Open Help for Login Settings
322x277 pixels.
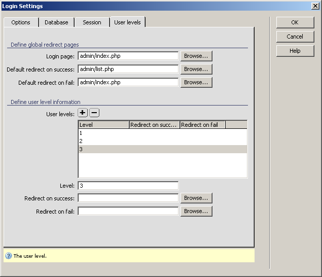tap(295, 51)
